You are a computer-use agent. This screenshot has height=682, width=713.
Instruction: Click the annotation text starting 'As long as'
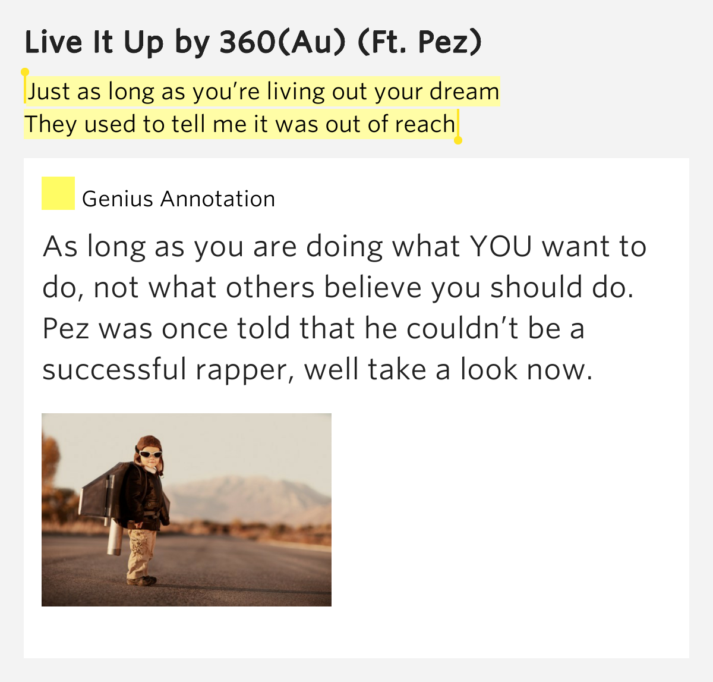click(345, 307)
